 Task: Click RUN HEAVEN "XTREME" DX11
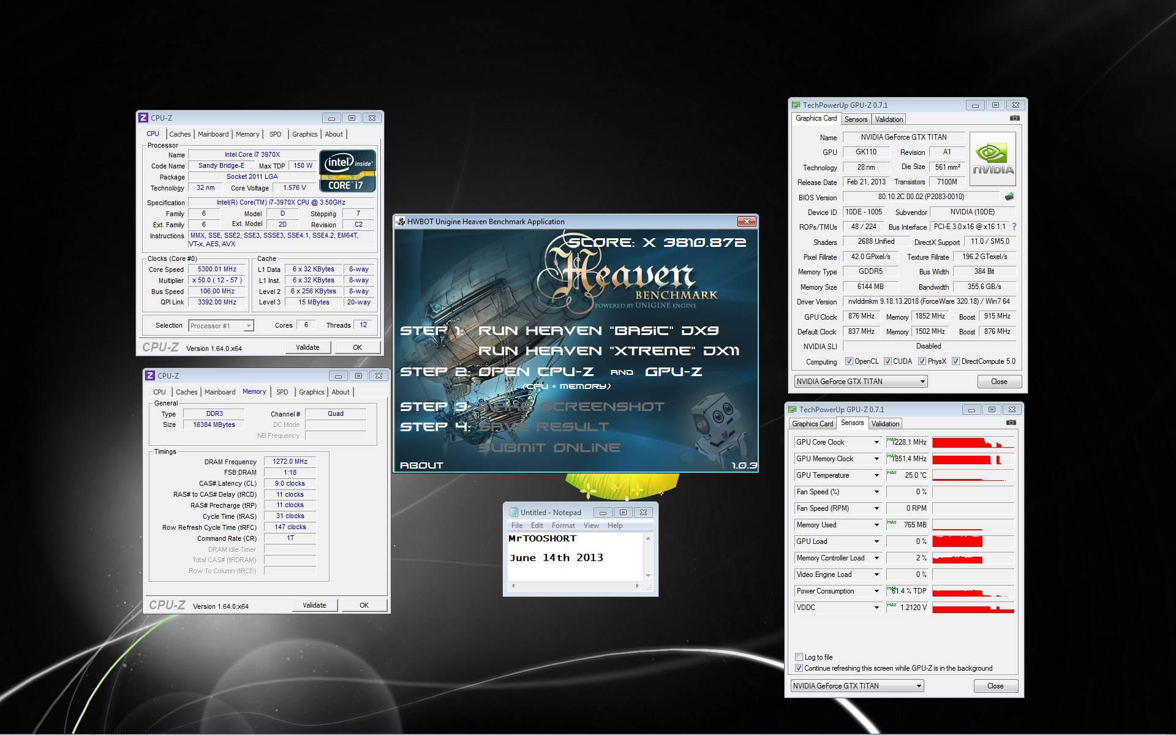click(x=609, y=351)
